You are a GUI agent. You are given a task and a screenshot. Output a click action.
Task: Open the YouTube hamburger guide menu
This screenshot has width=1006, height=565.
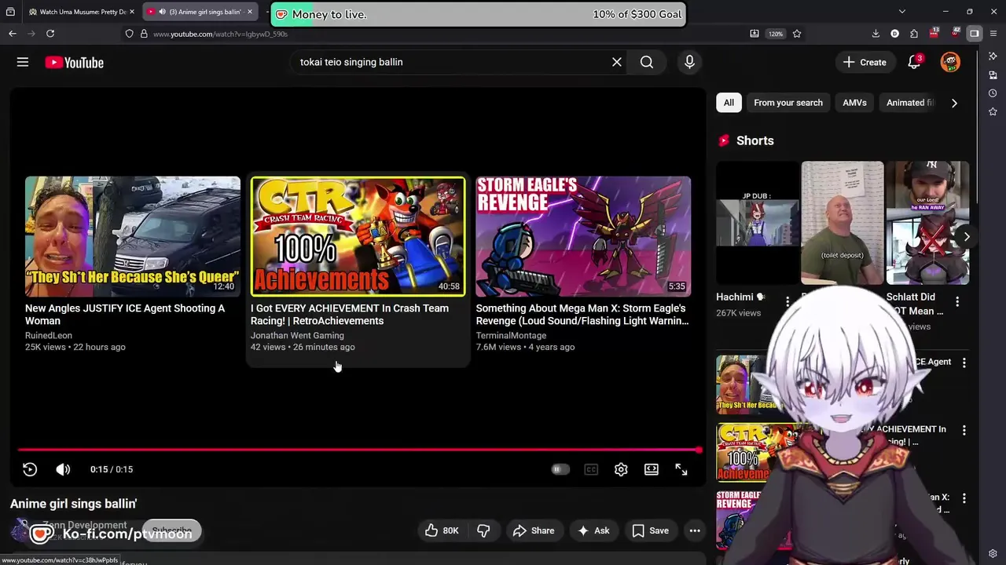coord(23,62)
